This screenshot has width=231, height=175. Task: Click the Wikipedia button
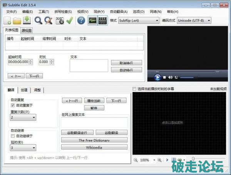click(x=94, y=147)
